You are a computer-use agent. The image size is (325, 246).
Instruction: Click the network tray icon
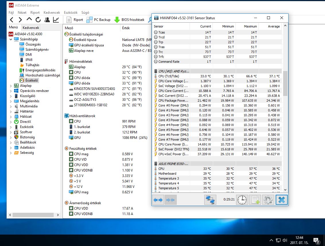coord(278,240)
